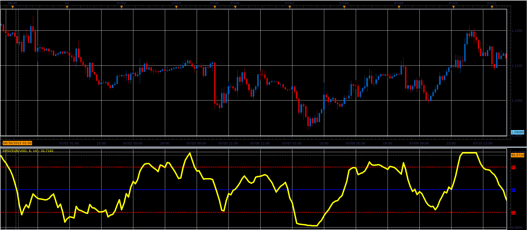Click the 07/10 day marker triangle
527x230 pixels.
453,7
